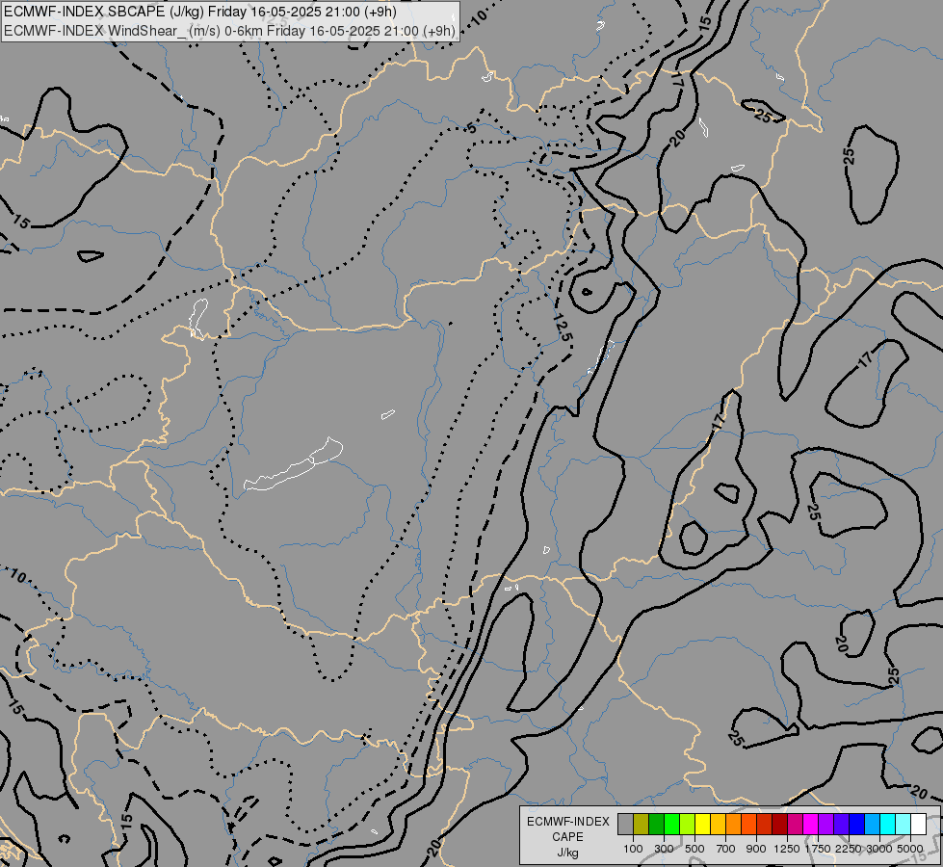943x867 pixels.
Task: Click the legend tick label 2250
Action: pos(849,849)
